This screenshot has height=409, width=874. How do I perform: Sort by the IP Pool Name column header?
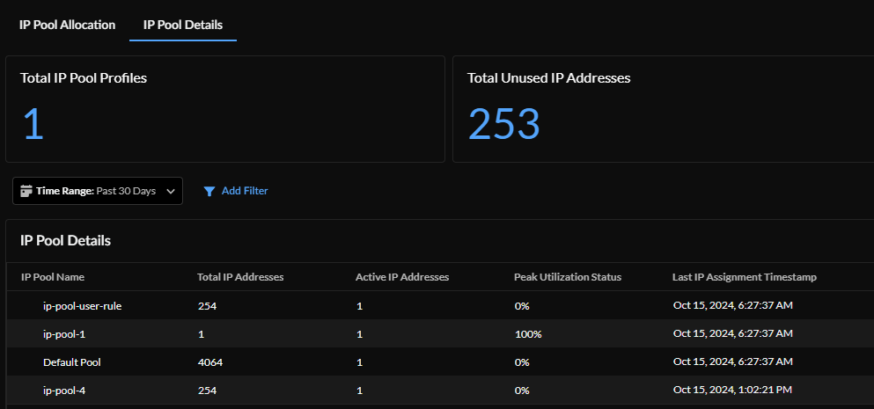[53, 277]
